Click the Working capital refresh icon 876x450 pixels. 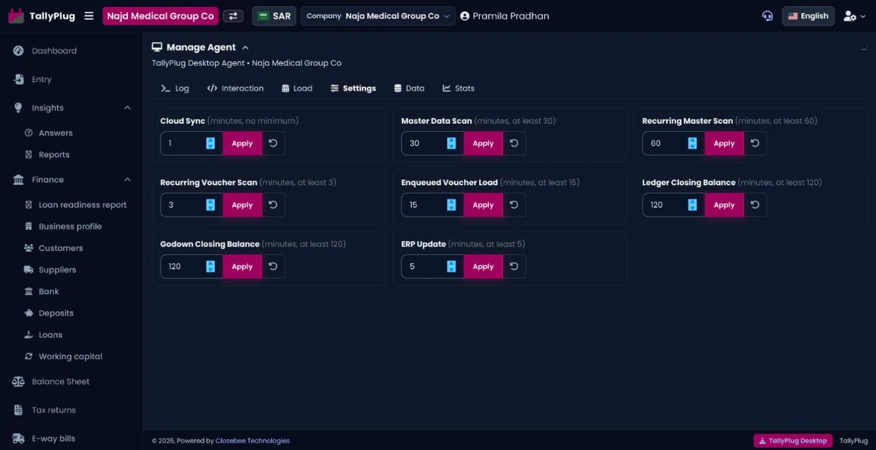click(29, 356)
